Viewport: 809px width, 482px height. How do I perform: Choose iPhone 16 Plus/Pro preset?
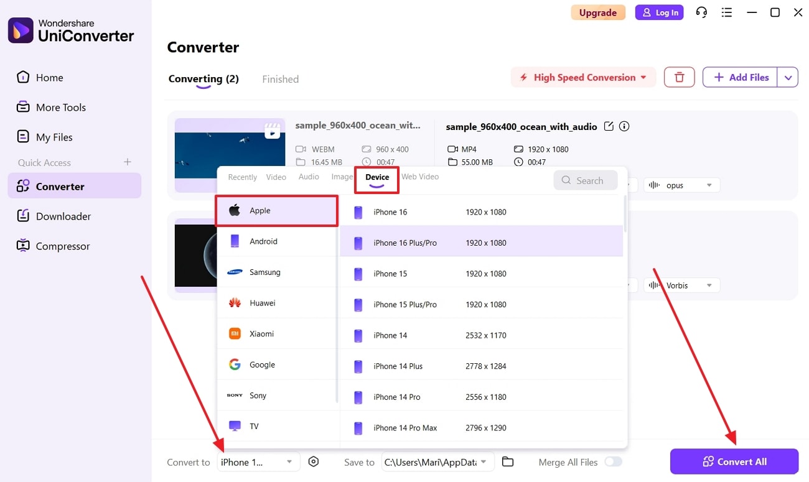click(x=482, y=243)
